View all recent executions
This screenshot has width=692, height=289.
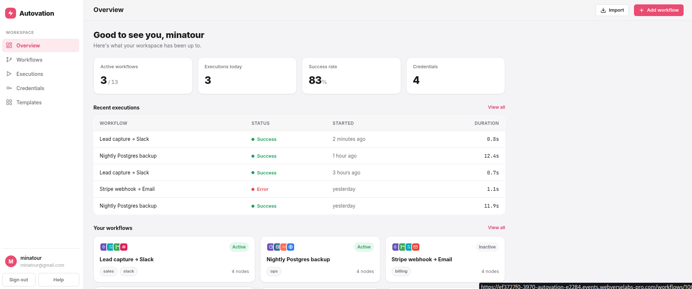click(x=496, y=107)
